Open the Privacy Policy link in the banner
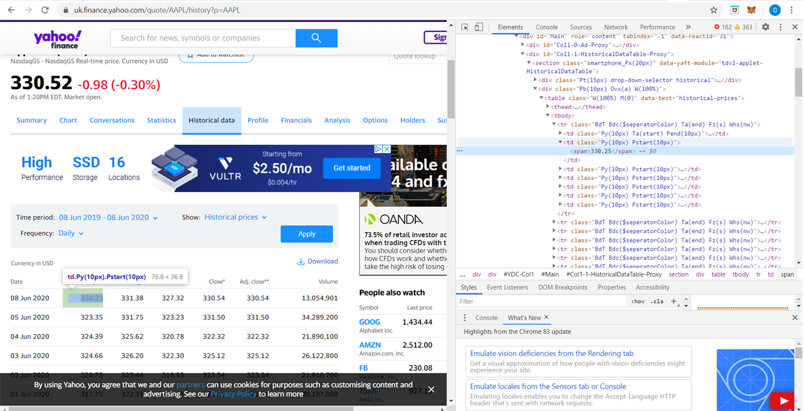The width and height of the screenshot is (804, 411). (233, 393)
